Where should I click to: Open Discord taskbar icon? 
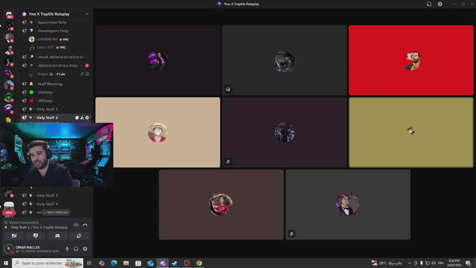tap(163, 263)
